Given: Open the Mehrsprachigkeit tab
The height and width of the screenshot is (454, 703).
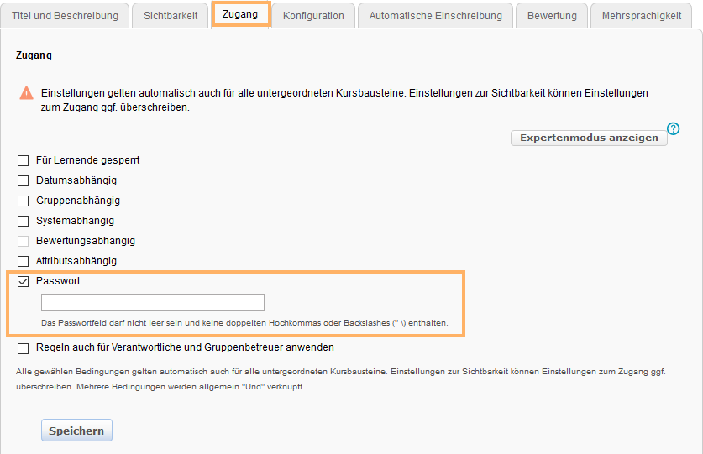Looking at the screenshot, I should coord(641,16).
